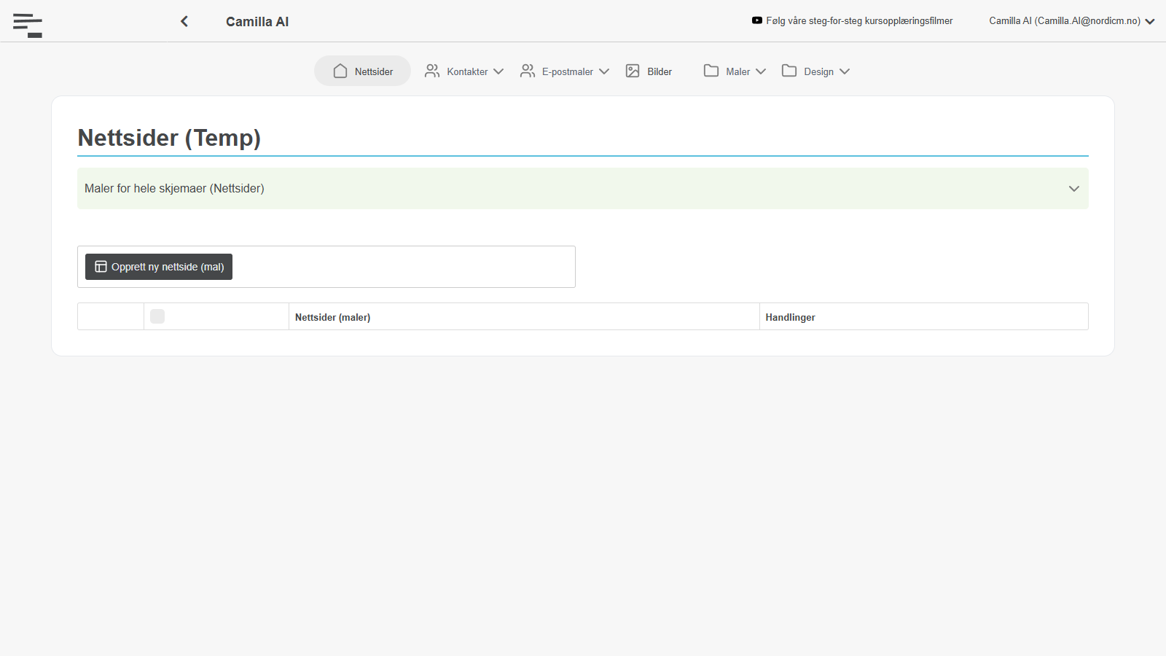Click the Maler folder icon
The image size is (1166, 656).
click(711, 71)
